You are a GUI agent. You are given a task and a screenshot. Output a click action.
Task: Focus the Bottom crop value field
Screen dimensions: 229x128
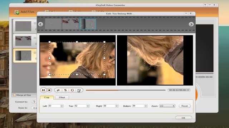click(138, 106)
